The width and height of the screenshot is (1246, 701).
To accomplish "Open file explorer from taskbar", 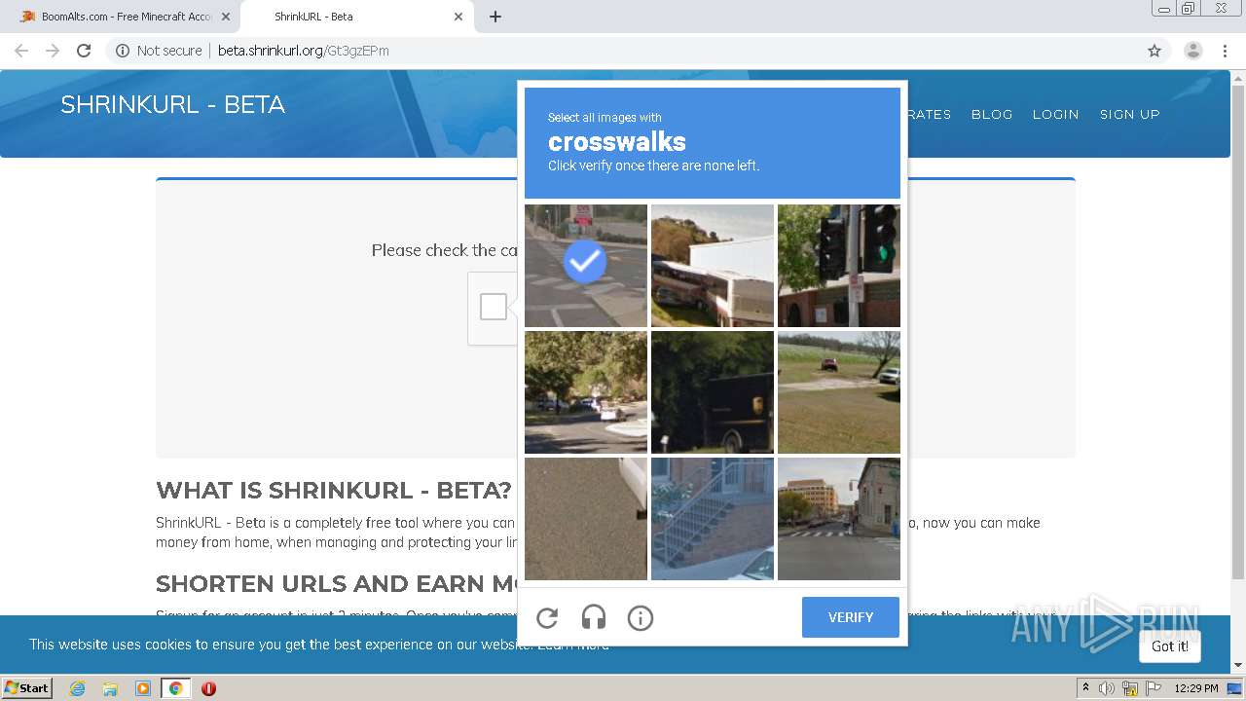I will click(110, 688).
